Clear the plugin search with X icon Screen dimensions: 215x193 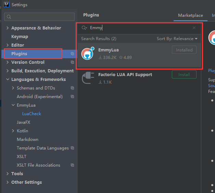[194, 28]
